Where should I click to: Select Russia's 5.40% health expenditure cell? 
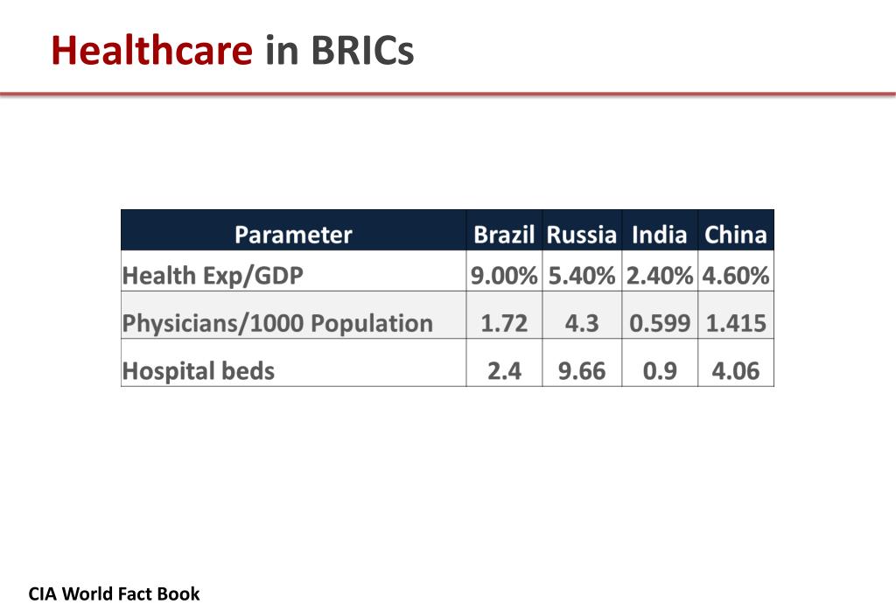click(x=582, y=270)
